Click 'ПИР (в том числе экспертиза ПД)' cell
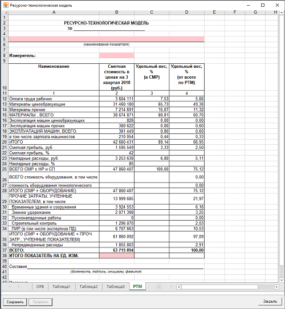Viewport: 285px width, 309px height. [x=54, y=229]
